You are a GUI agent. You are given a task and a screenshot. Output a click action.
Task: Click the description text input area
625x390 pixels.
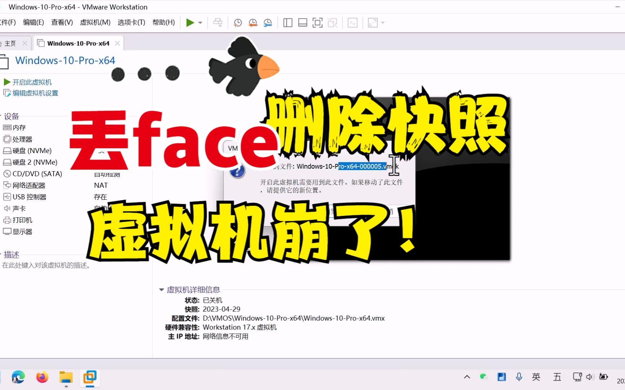coord(46,265)
